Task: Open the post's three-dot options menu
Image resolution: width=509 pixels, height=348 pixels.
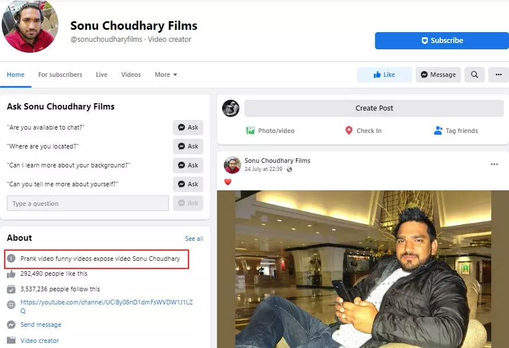Action: [494, 165]
